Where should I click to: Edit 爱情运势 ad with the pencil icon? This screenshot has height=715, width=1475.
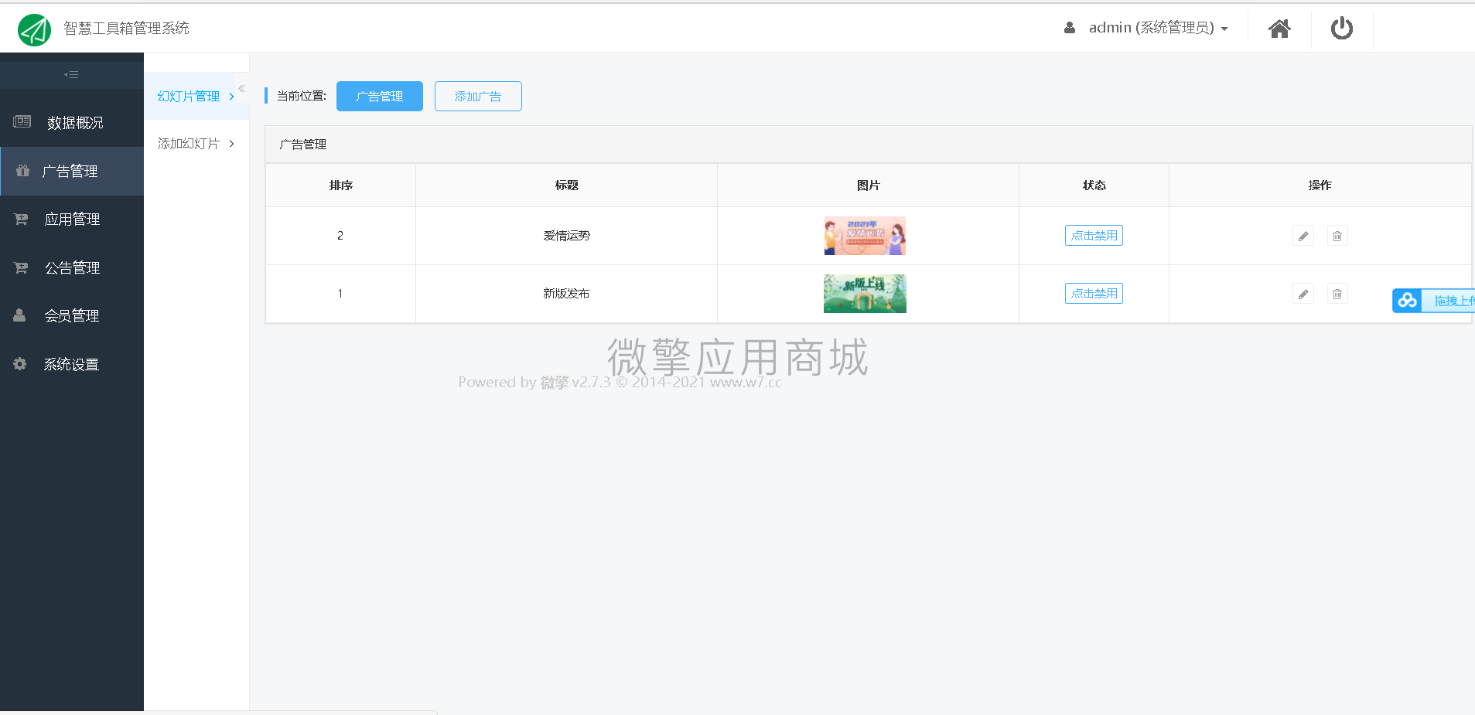[1303, 235]
